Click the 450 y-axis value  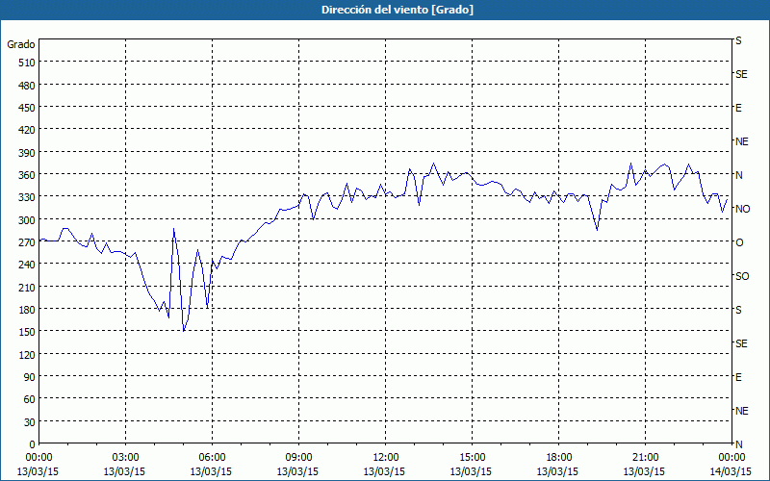[x=28, y=108]
